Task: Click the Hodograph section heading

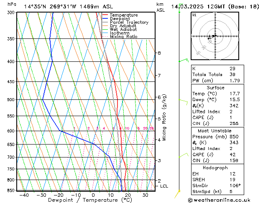Action: pyautogui.click(x=215, y=168)
